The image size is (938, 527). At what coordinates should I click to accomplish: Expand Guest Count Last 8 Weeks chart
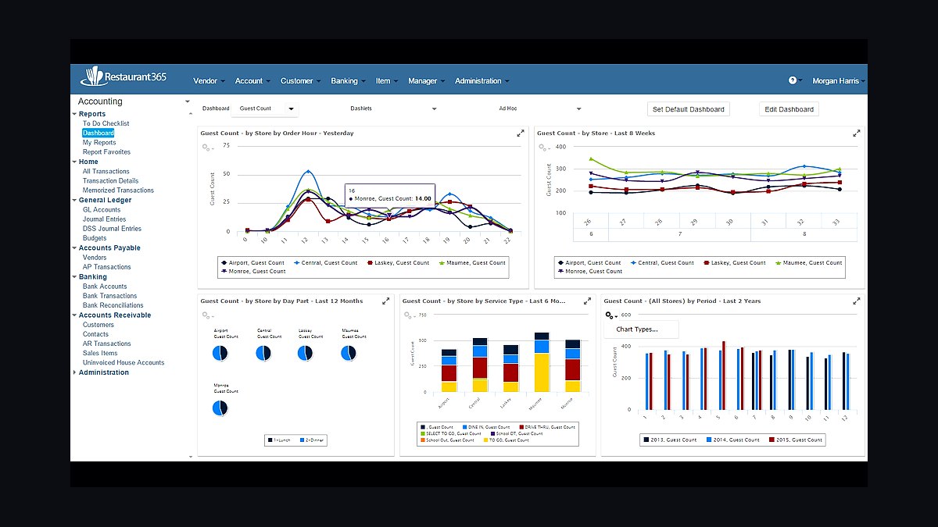point(857,134)
